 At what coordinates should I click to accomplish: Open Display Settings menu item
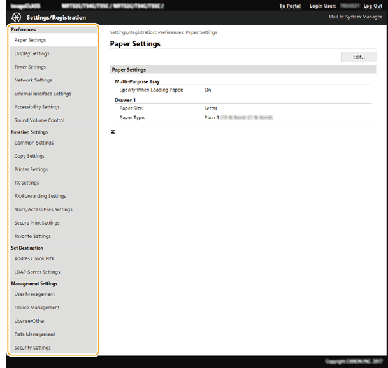click(x=32, y=53)
